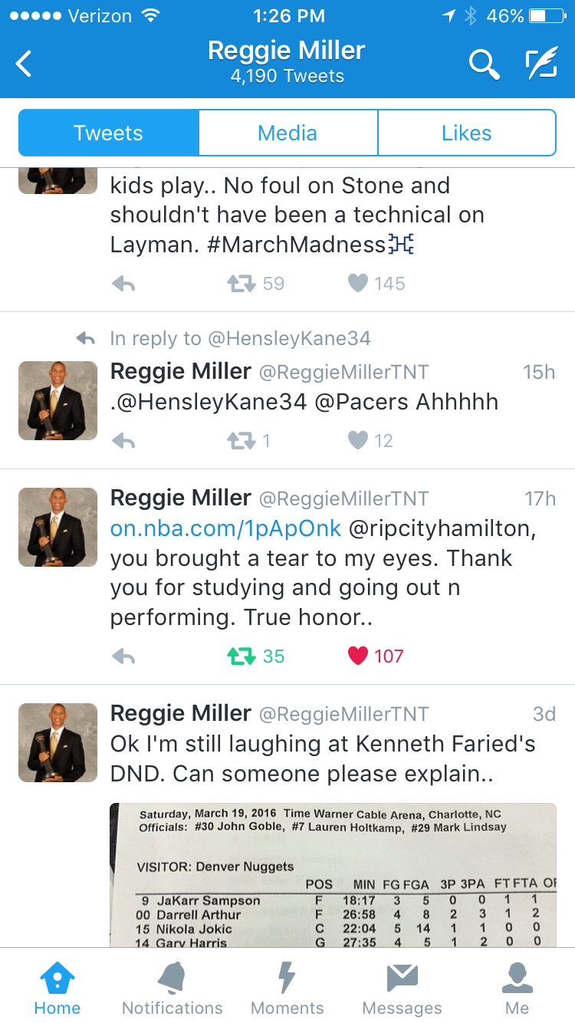Open Messages envelope icon

(402, 989)
